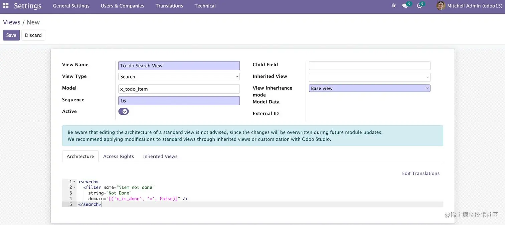Click Mitchell Admin avatar picture
This screenshot has height=225, width=505.
point(441,6)
